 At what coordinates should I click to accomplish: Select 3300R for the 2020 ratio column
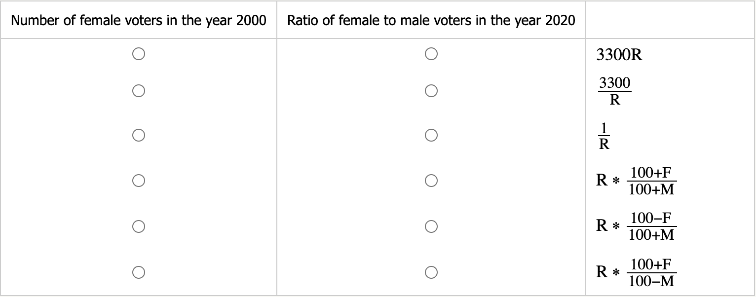[x=431, y=53]
